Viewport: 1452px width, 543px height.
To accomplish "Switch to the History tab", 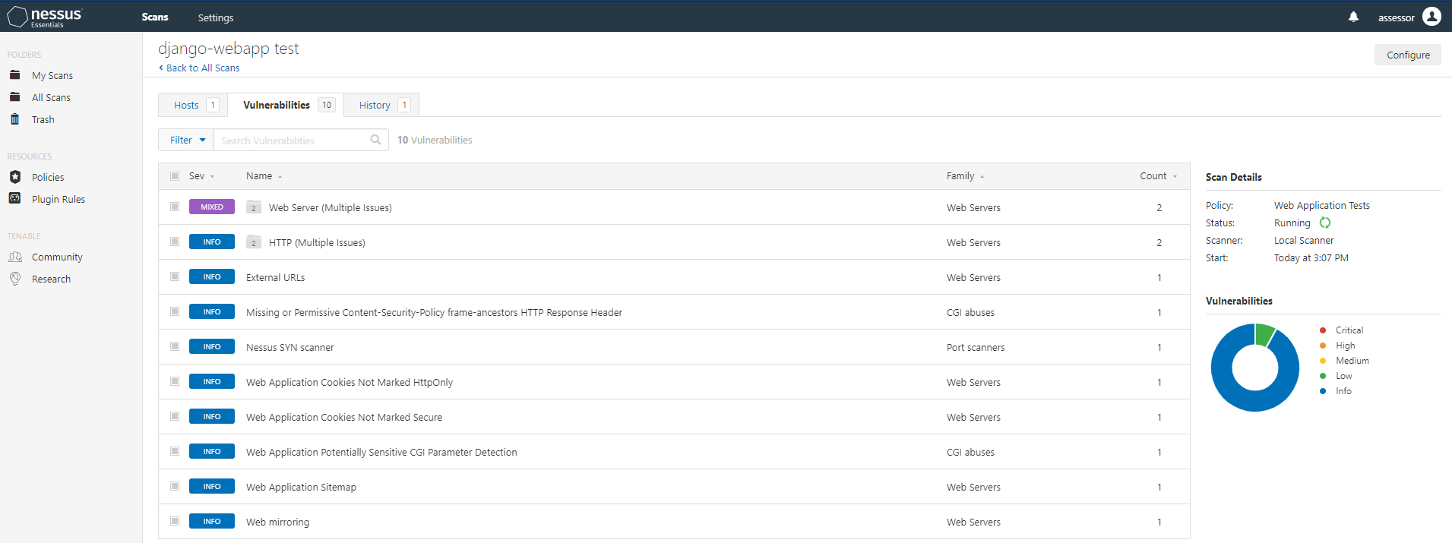I will point(381,105).
